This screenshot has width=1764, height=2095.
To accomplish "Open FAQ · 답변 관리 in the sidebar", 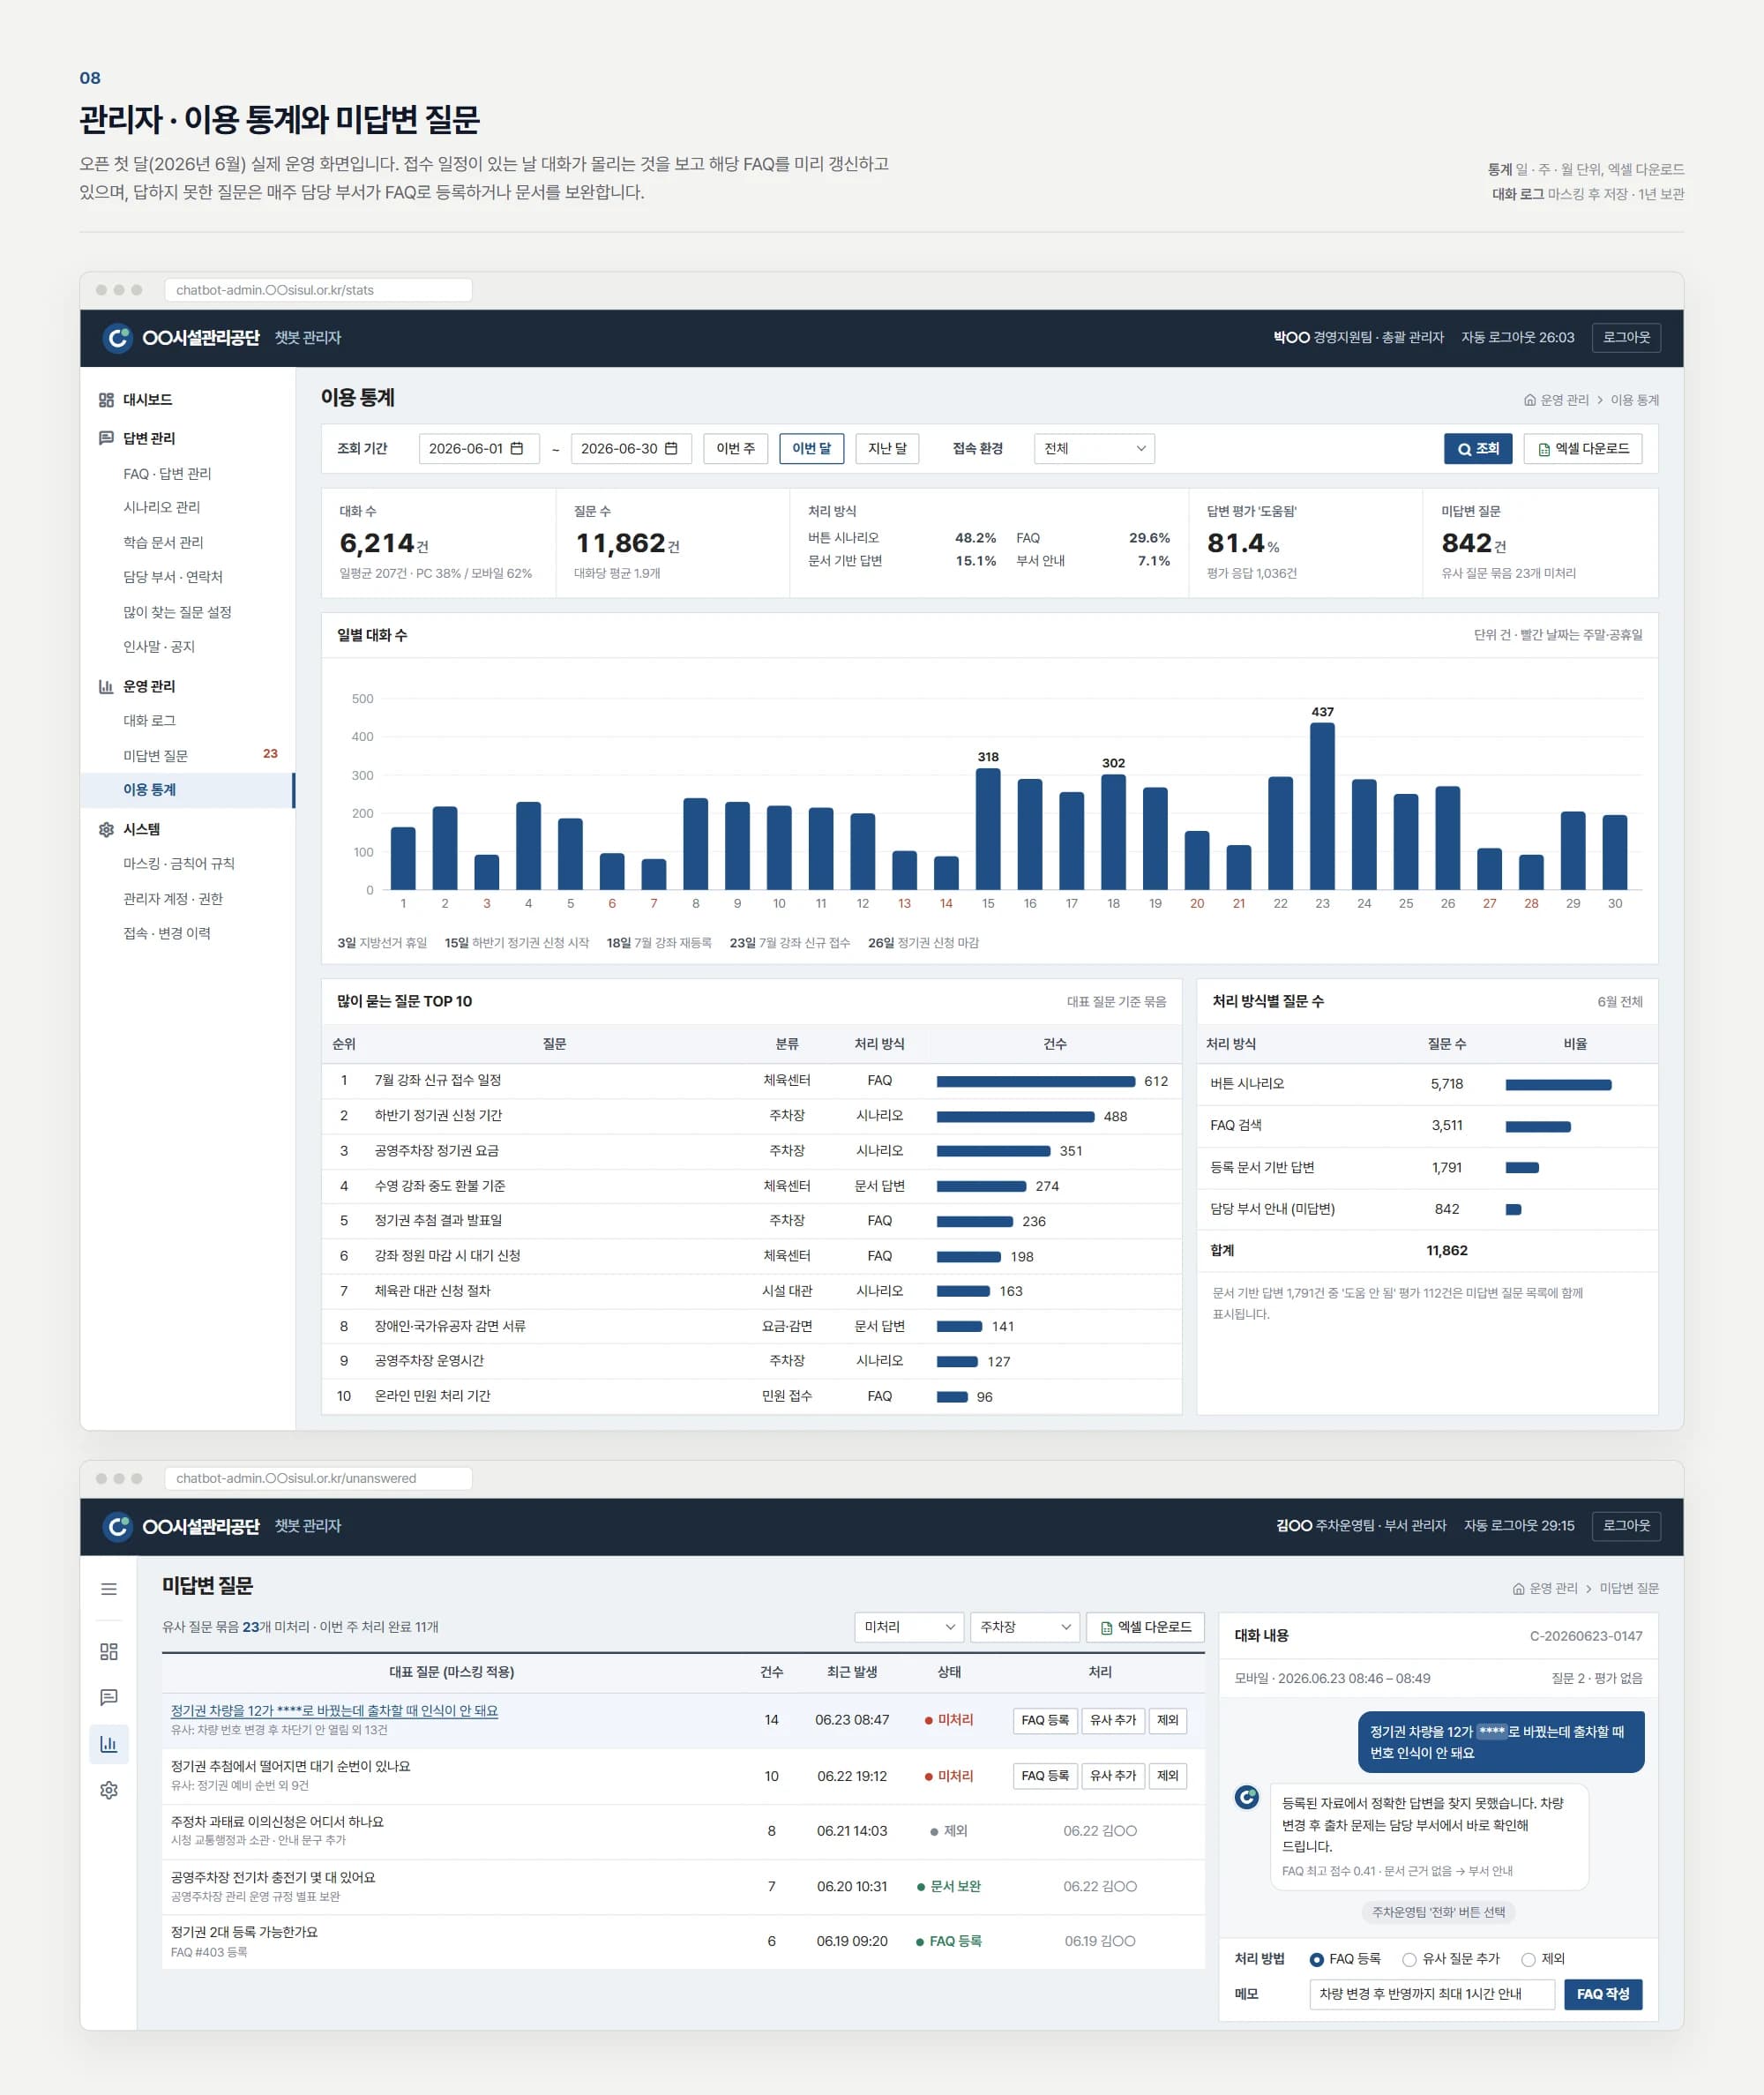I will (188, 473).
